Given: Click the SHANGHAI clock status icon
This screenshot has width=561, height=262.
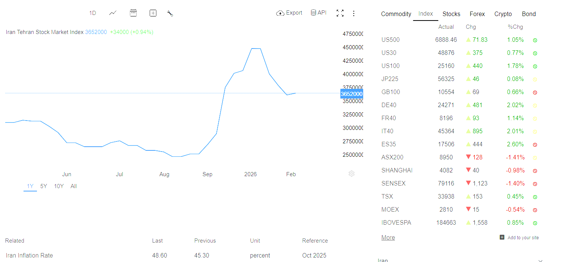Looking at the screenshot, I should [x=535, y=171].
